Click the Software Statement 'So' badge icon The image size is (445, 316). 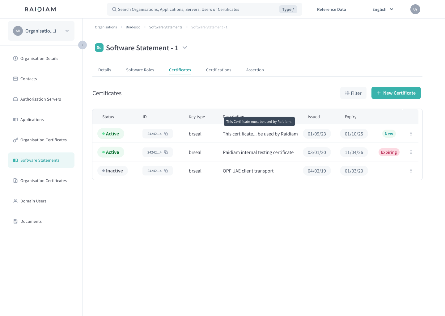click(x=99, y=48)
